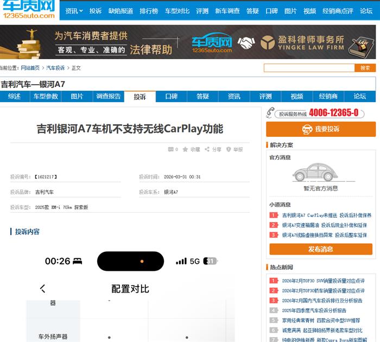Open the 调查报告 tab
380x342 pixels.
[x=108, y=97]
